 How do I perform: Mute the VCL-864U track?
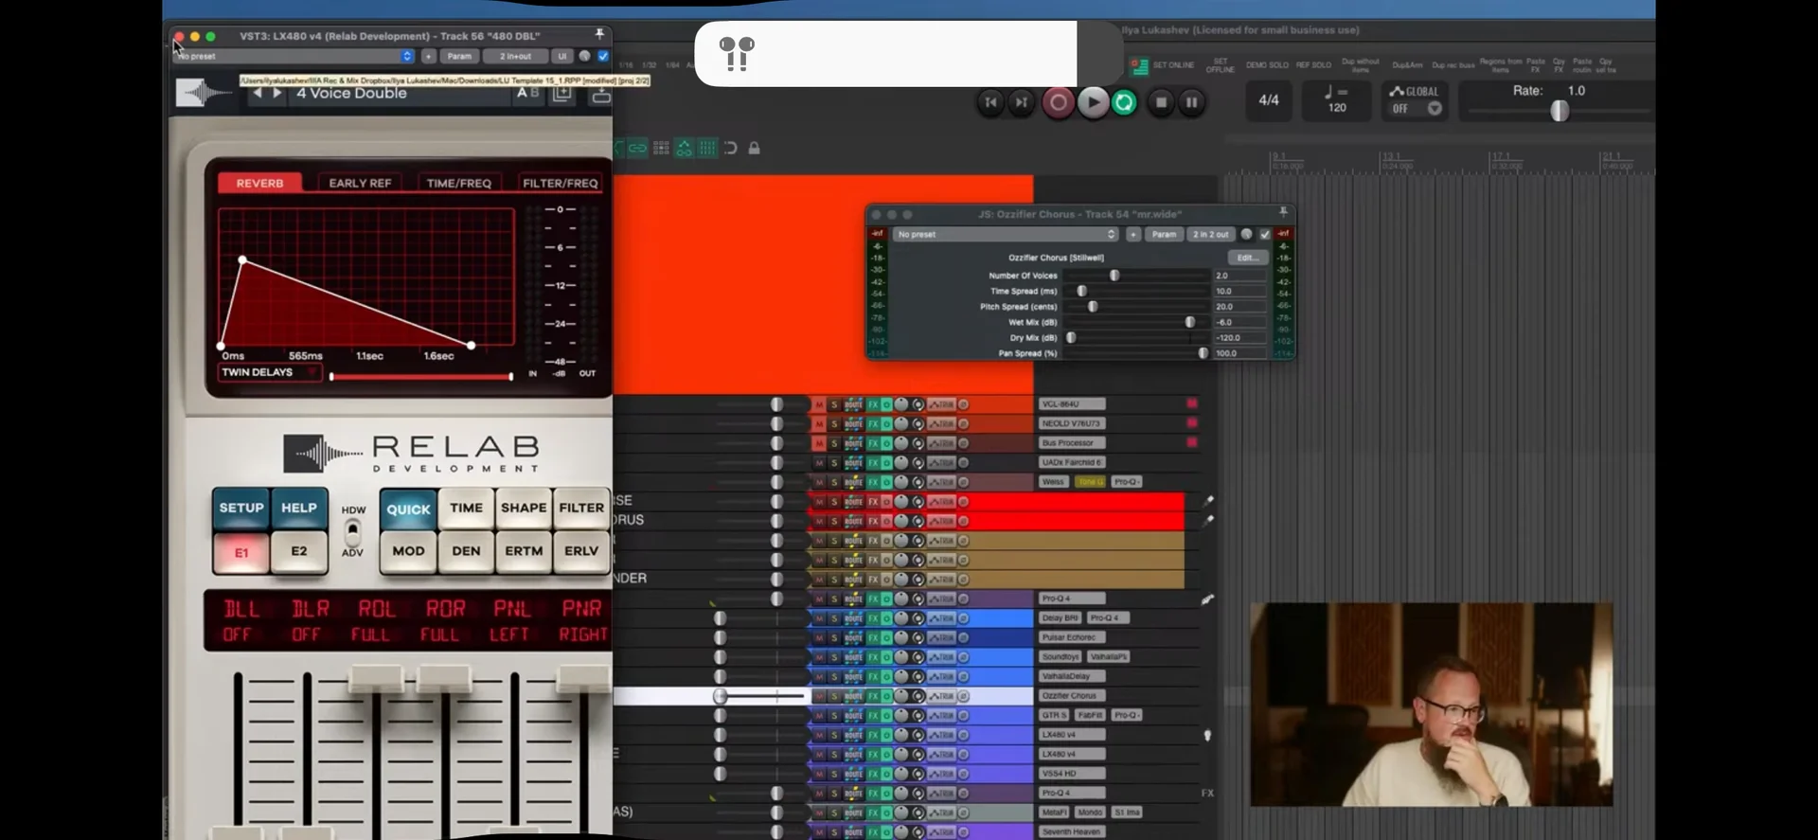[819, 404]
